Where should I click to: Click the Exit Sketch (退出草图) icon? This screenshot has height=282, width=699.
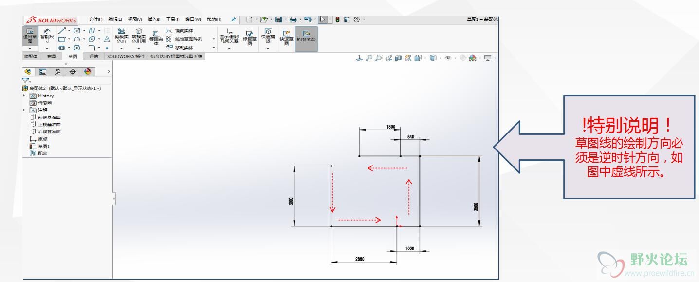tap(29, 35)
